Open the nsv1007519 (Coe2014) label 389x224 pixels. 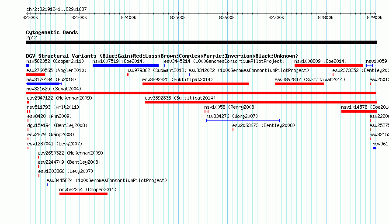118,61
